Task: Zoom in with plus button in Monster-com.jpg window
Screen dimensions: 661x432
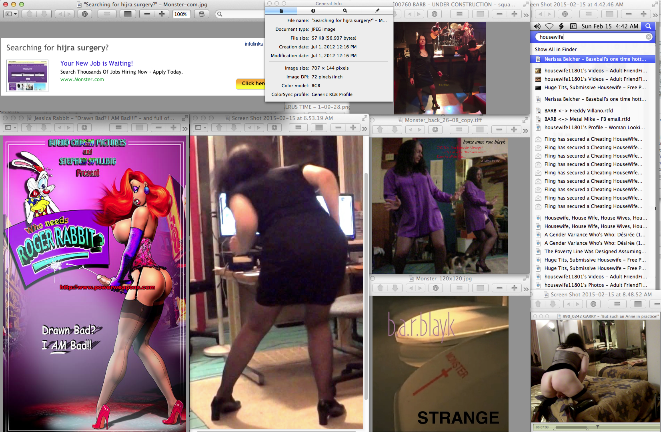Action: (162, 14)
